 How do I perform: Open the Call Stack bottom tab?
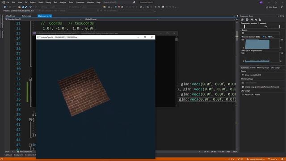click(x=8, y=155)
